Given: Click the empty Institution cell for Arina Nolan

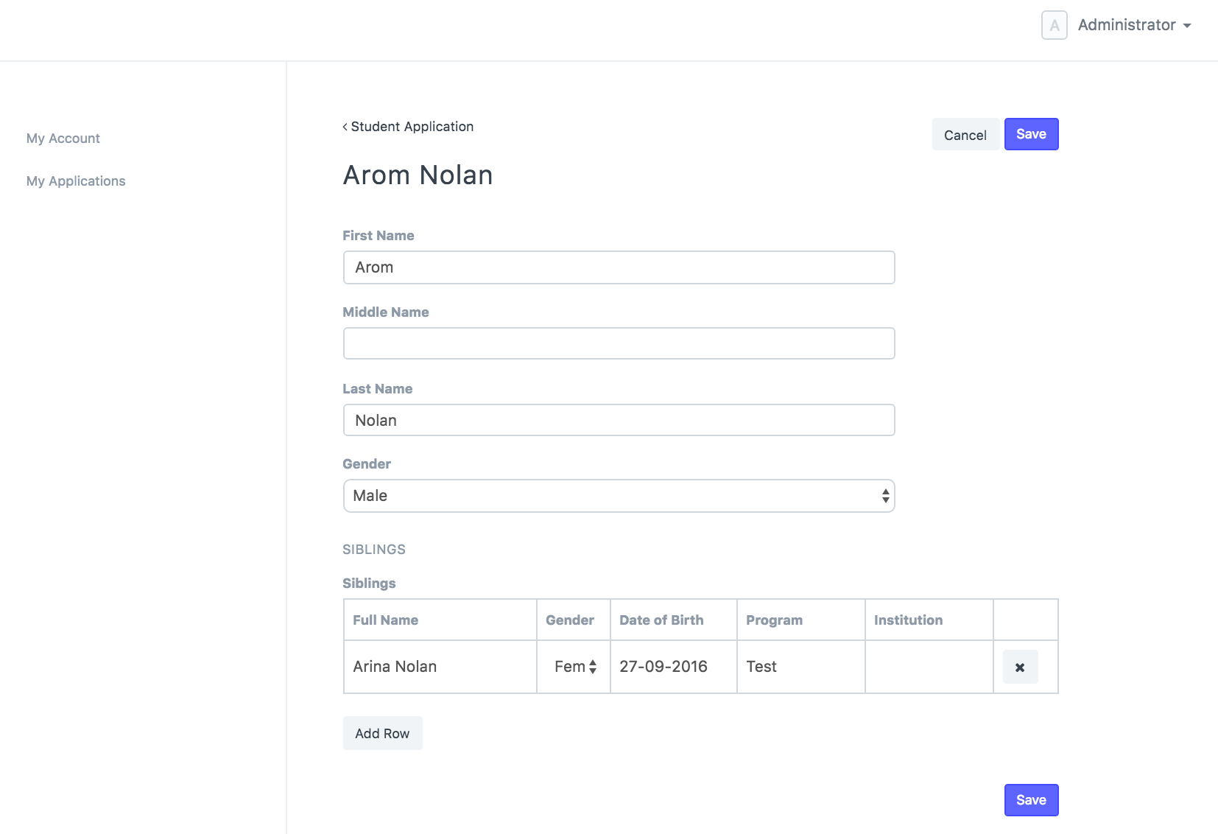Looking at the screenshot, I should click(928, 666).
